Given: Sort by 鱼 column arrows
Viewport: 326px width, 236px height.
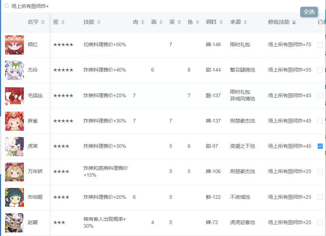Looking at the screenshot, I should point(198,22).
